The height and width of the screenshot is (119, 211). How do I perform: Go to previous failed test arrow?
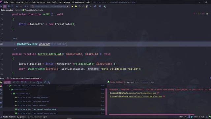[x=30, y=82]
